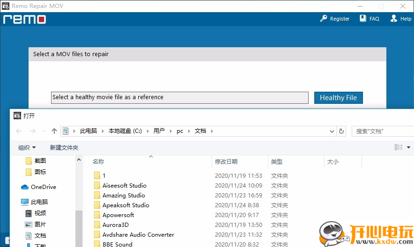Open the FAQ book icon

click(x=363, y=19)
